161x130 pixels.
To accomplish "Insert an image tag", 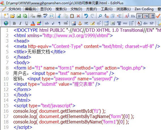I will tap(74, 23).
